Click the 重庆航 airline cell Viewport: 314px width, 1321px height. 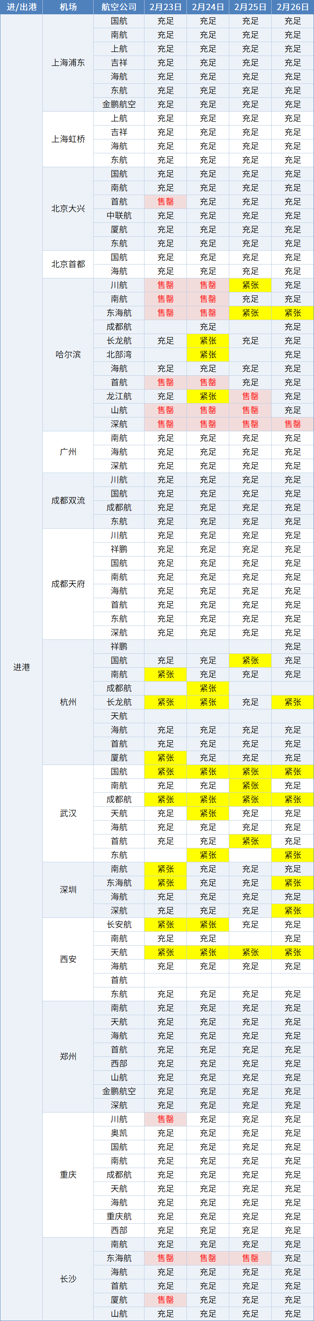click(x=119, y=1216)
